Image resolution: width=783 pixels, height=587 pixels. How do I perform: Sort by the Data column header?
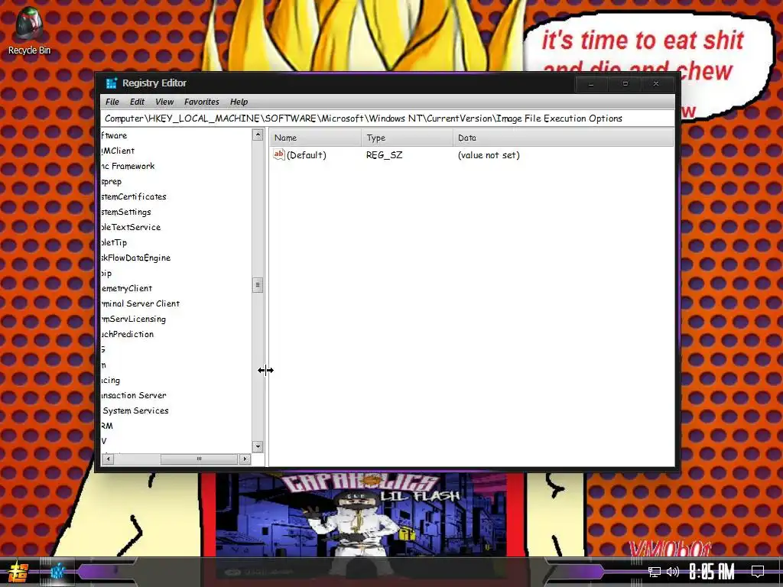(563, 138)
